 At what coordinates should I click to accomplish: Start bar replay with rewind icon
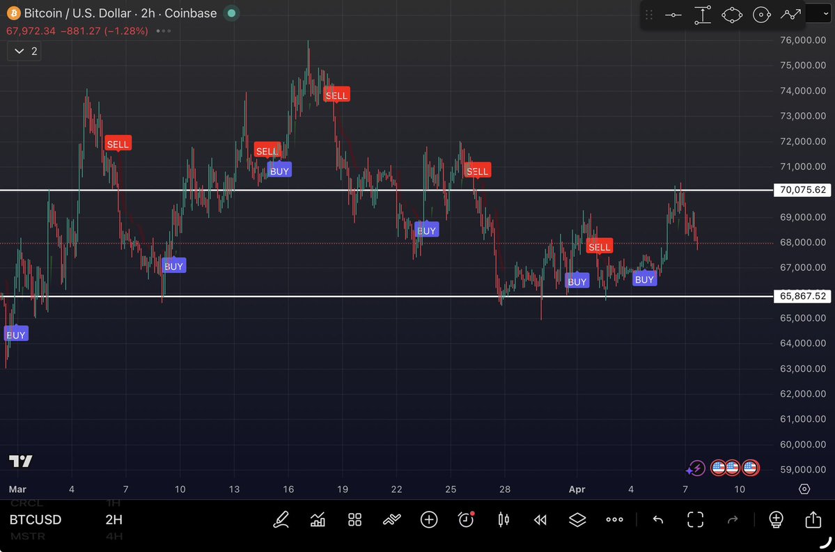(x=540, y=519)
